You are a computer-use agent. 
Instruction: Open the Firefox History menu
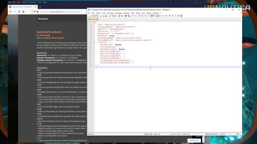click(24, 2)
